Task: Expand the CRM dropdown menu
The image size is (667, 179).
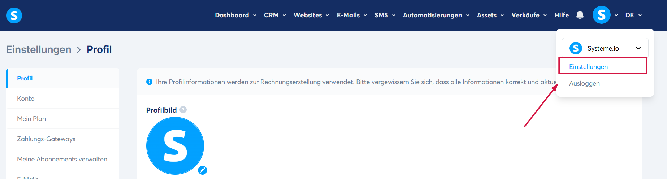Action: [x=275, y=15]
